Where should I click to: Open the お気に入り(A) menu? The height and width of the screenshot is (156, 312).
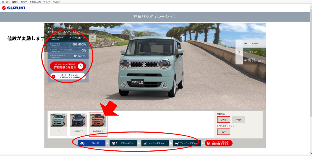pos(35,2)
